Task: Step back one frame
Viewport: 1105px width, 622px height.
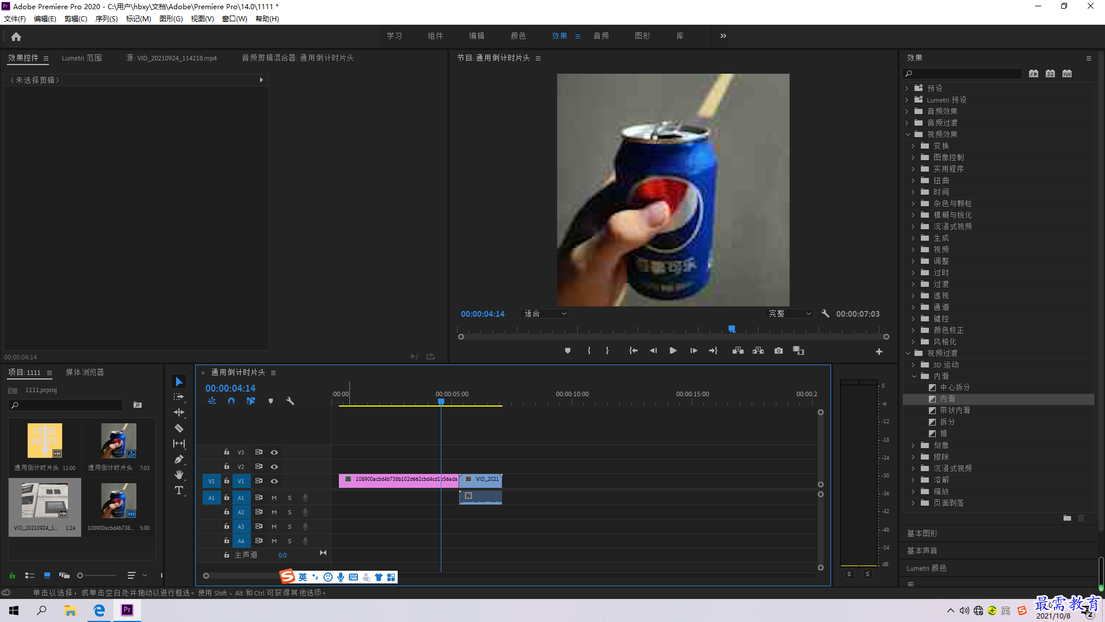Action: (653, 351)
